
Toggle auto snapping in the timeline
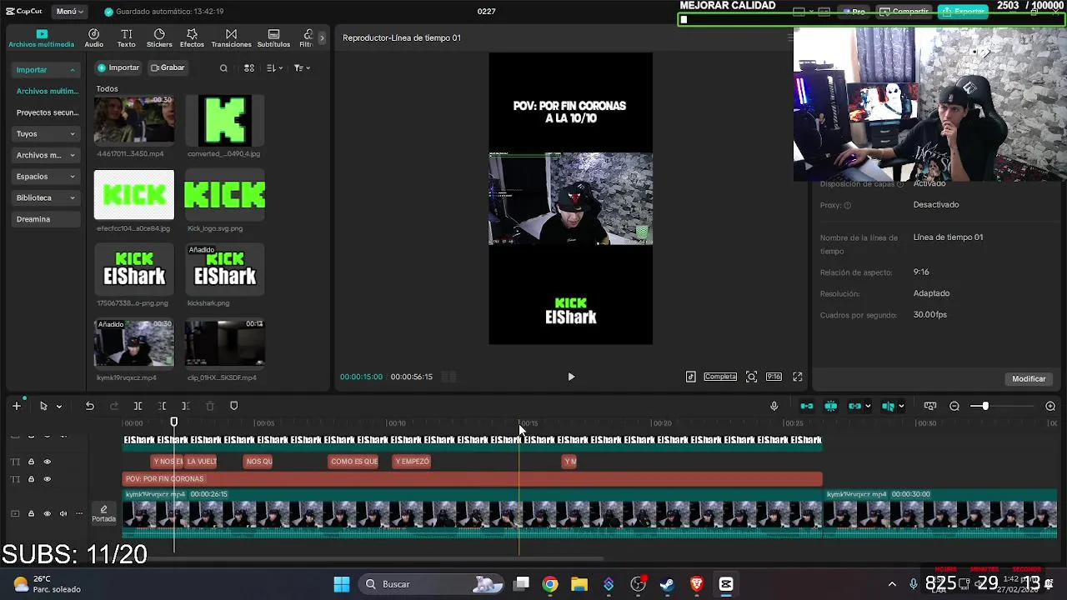point(830,406)
